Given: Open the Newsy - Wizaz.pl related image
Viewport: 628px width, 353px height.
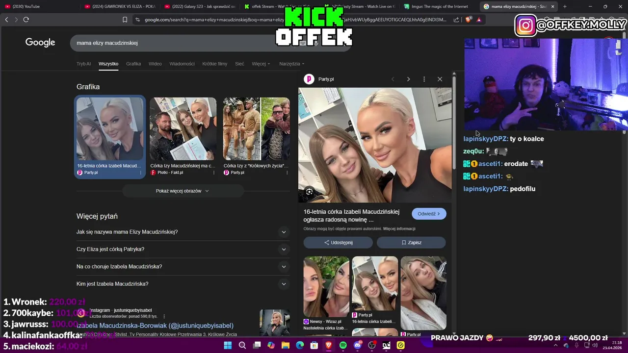Looking at the screenshot, I should (326, 287).
